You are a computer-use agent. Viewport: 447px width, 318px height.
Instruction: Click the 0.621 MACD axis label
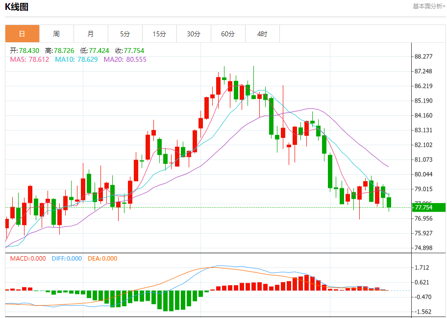(422, 283)
